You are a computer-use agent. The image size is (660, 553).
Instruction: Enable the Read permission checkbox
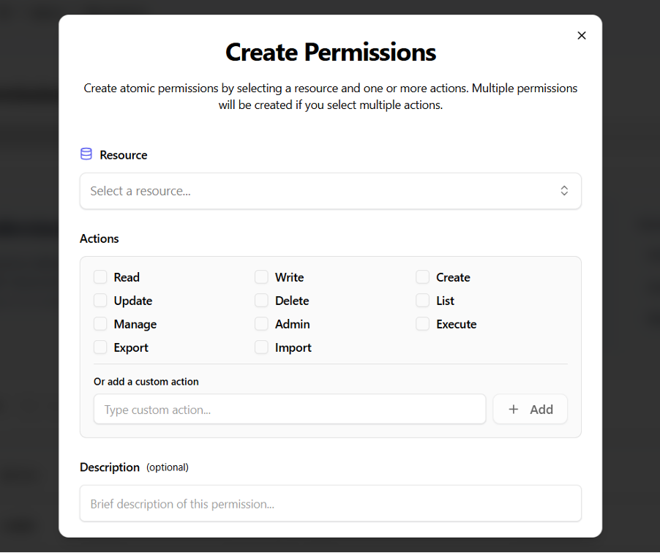coord(100,277)
